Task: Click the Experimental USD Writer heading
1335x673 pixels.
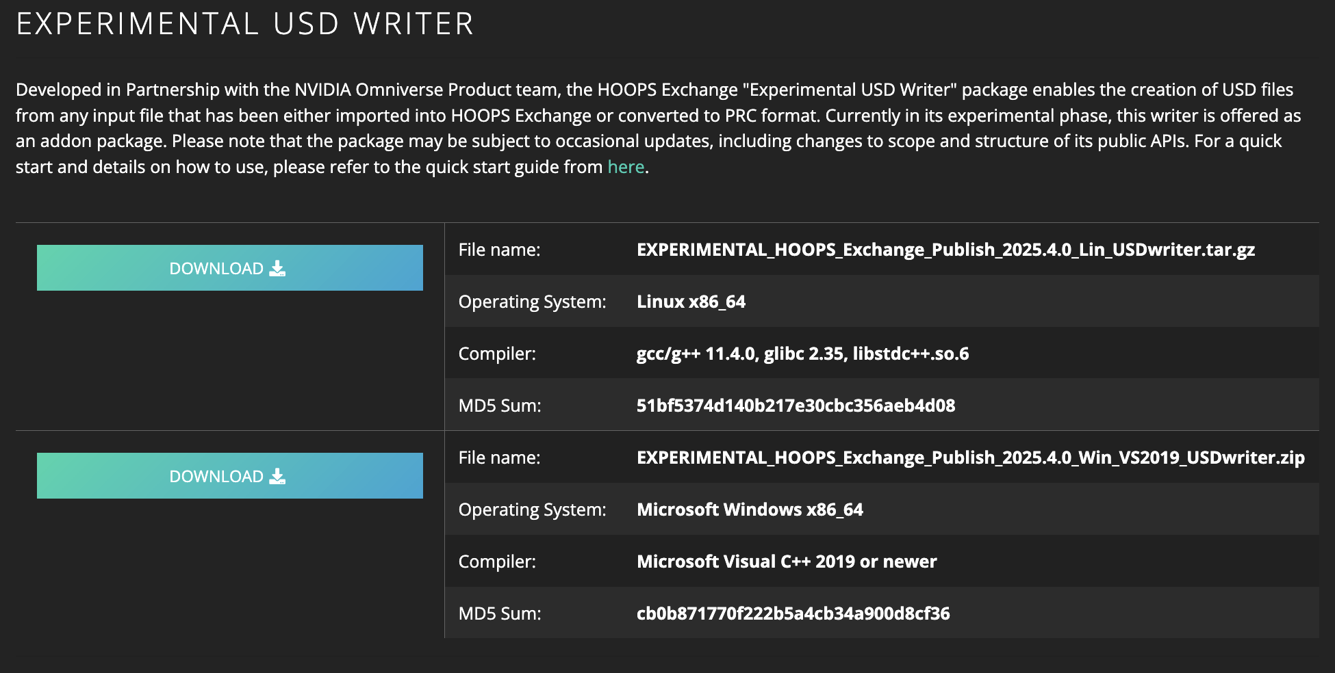Action: [x=244, y=24]
